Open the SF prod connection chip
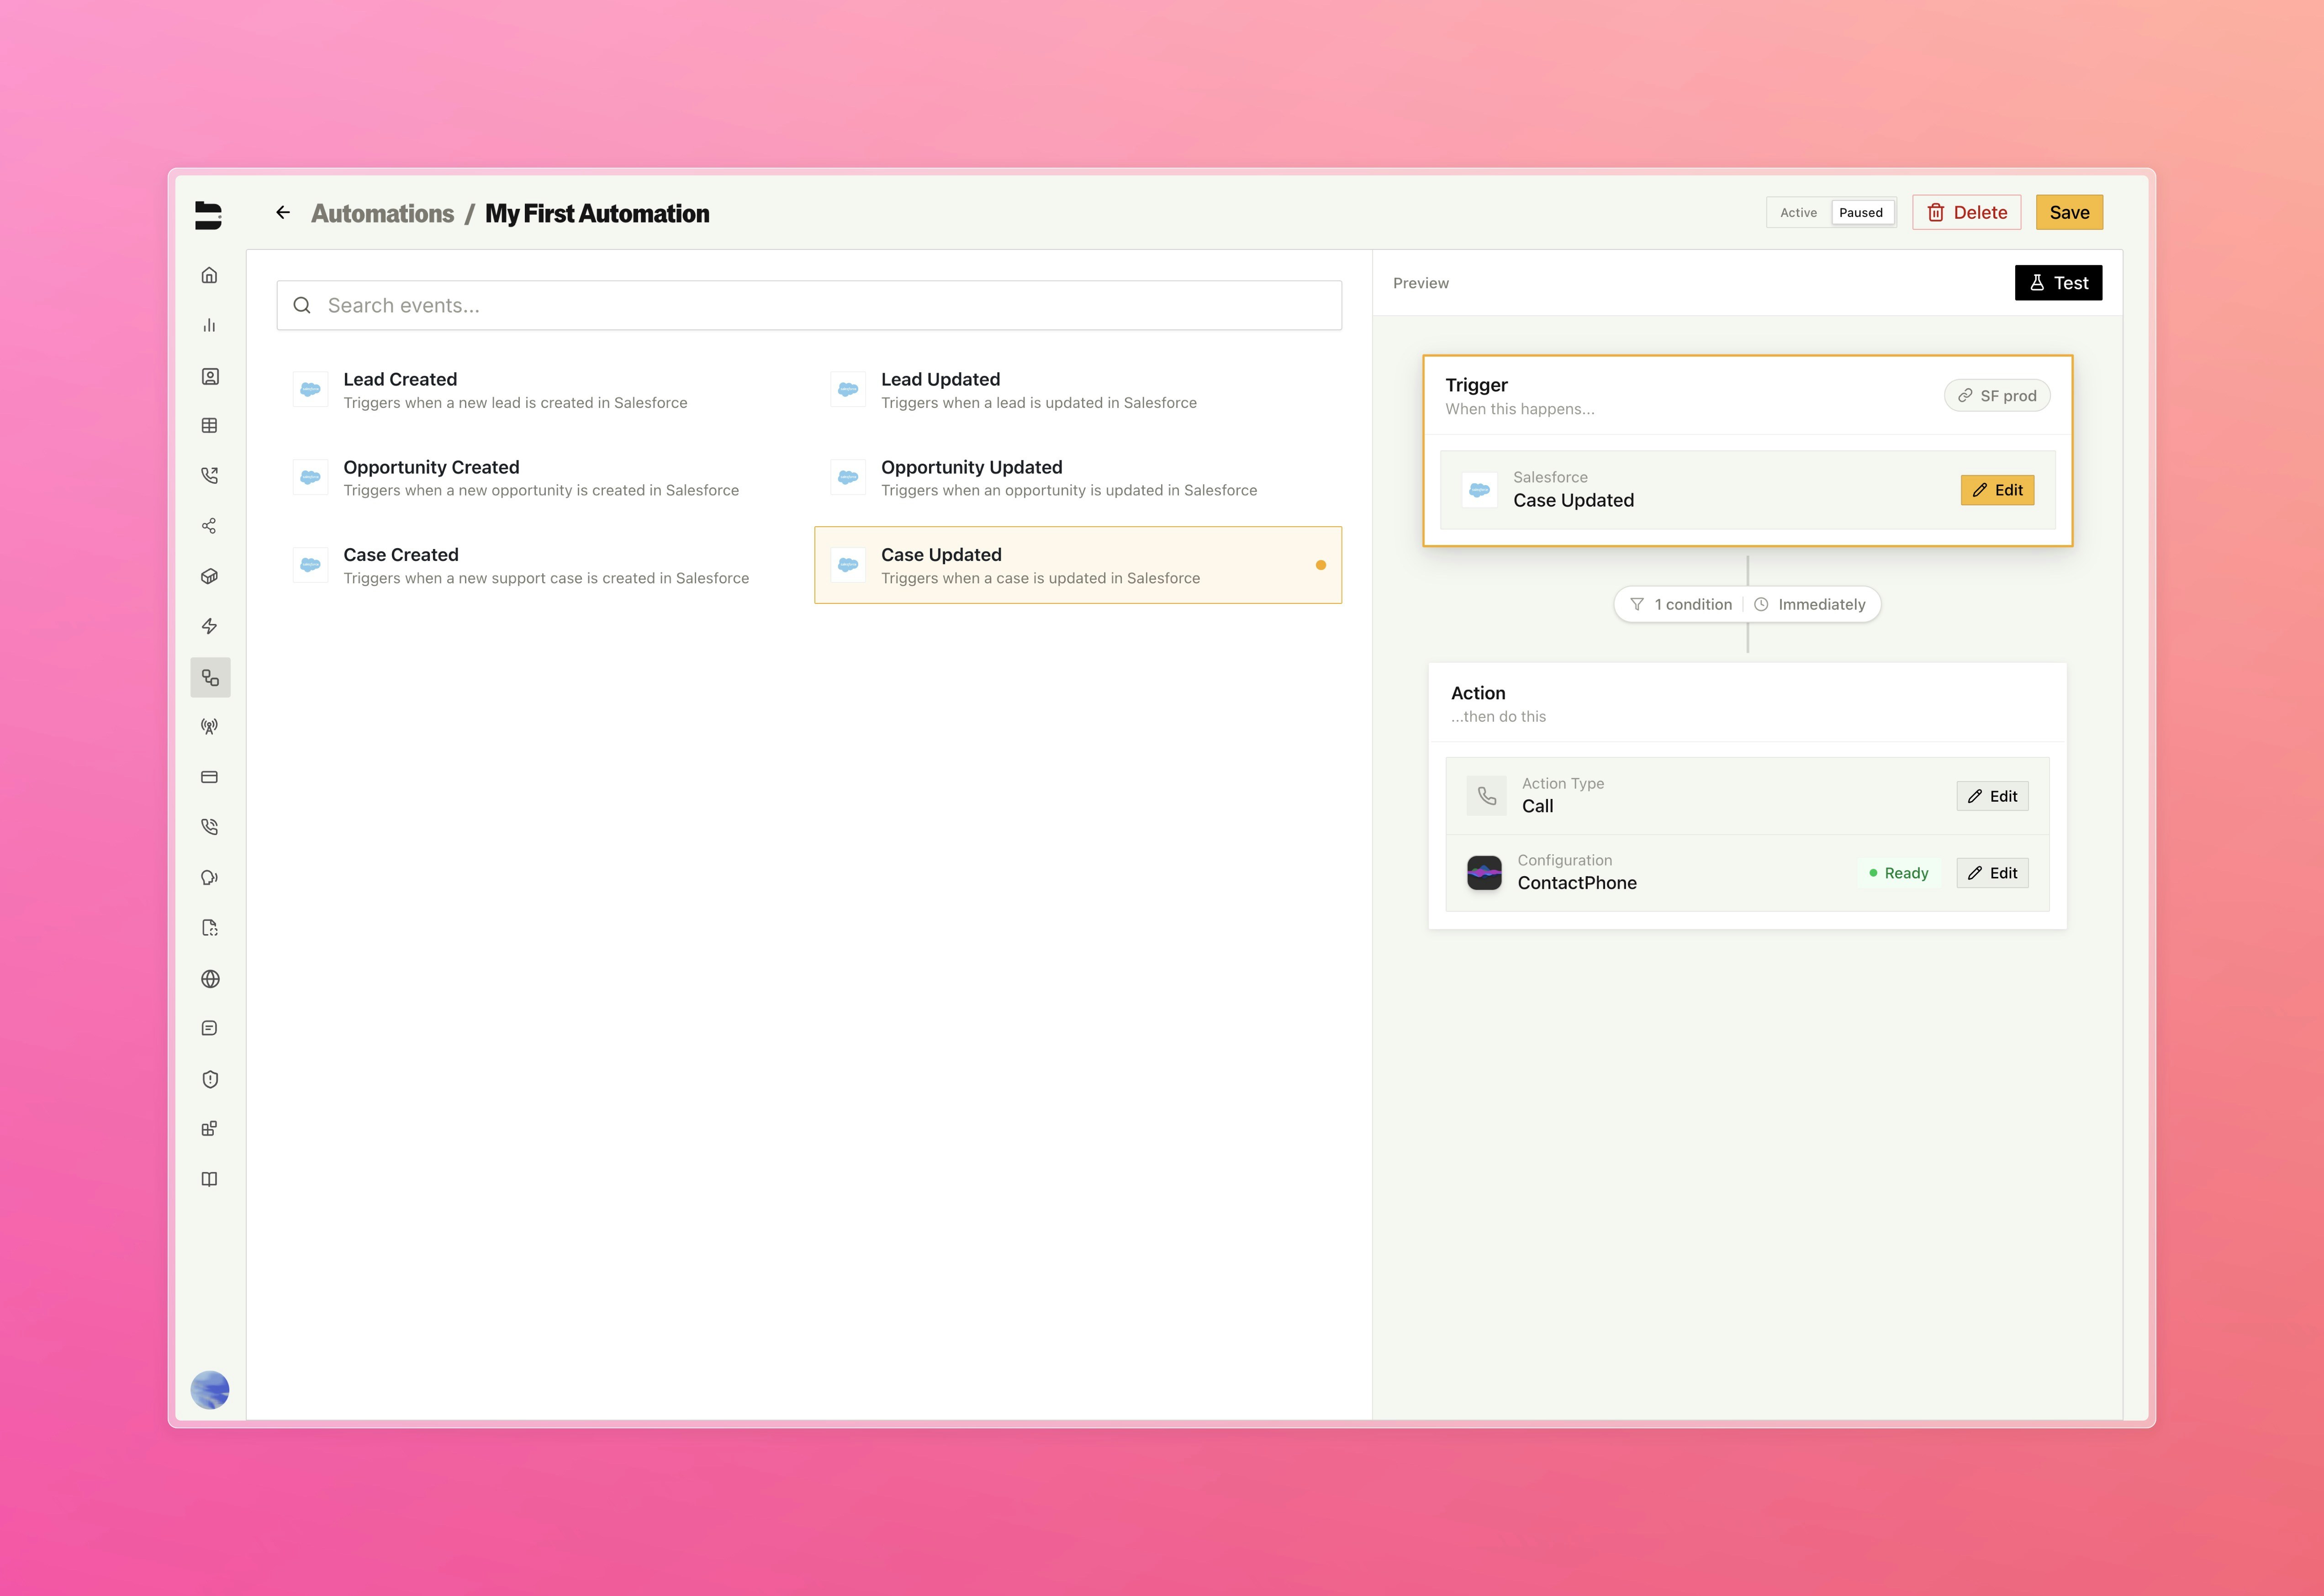 click(x=1996, y=395)
